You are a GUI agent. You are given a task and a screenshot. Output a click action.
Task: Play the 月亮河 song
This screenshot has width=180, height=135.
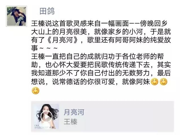[x=46, y=117]
